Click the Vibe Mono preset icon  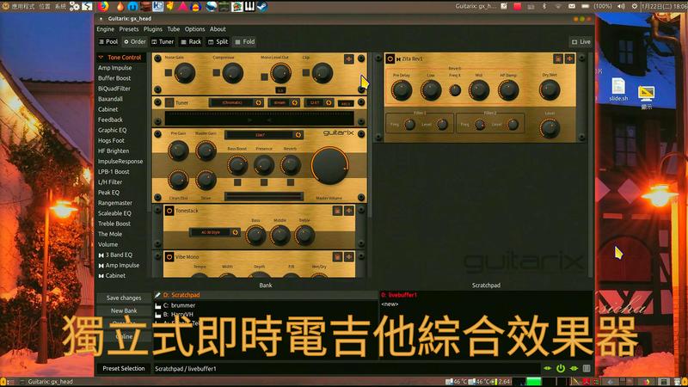tap(337, 256)
